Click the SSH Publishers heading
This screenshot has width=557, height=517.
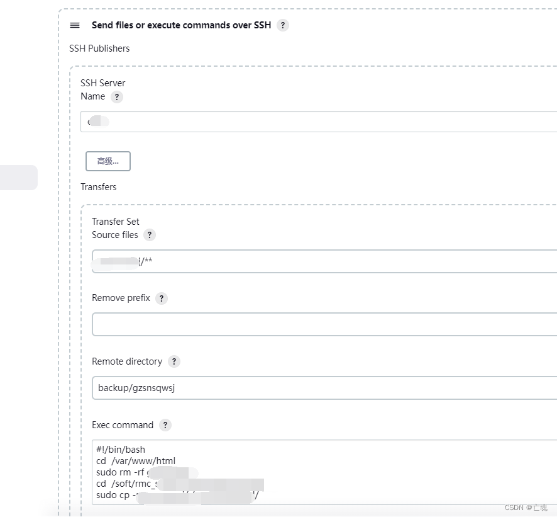coord(99,48)
